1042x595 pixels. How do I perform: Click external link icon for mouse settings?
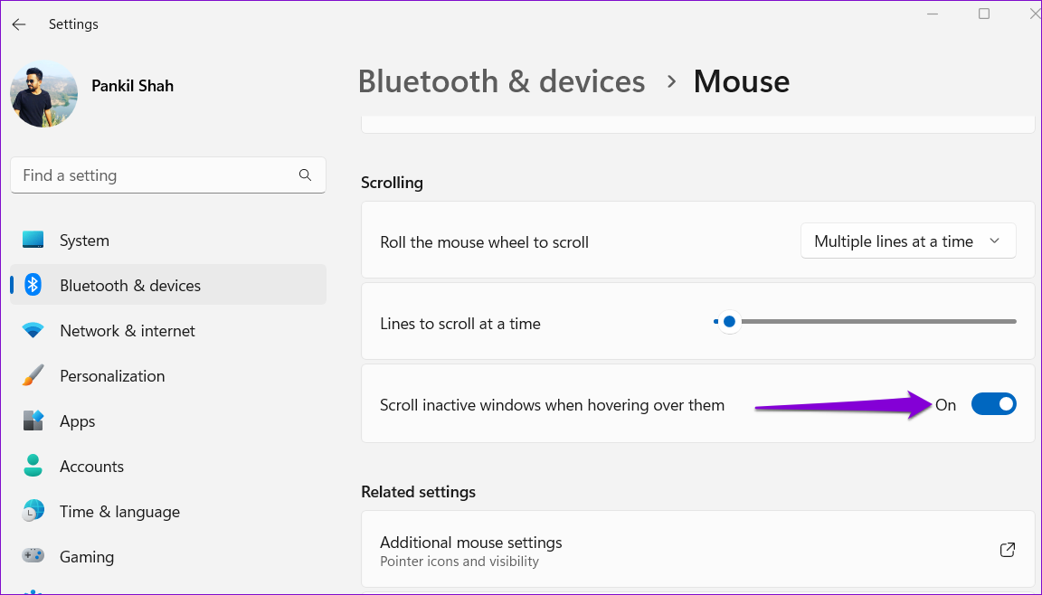tap(1008, 550)
